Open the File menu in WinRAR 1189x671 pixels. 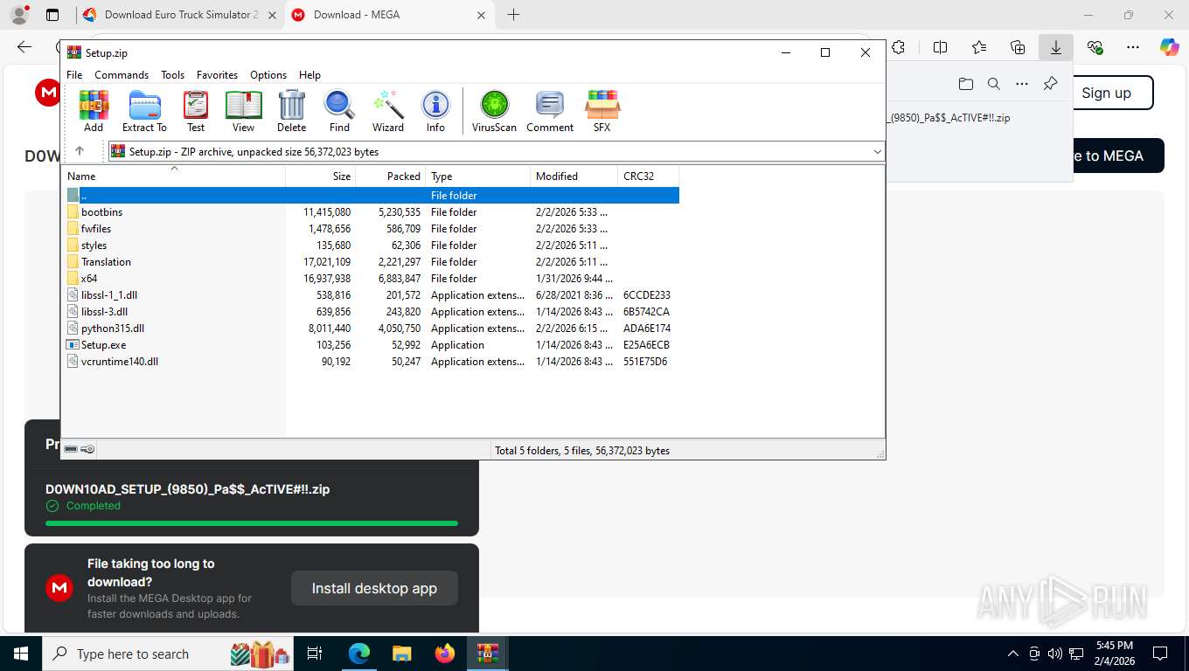[74, 75]
